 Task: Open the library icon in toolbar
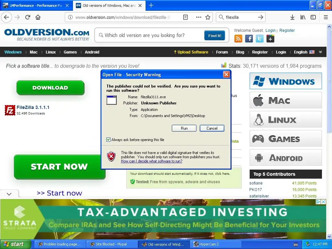(x=303, y=17)
